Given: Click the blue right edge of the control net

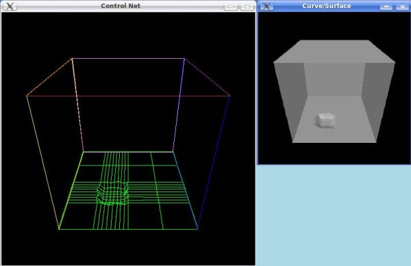Looking at the screenshot, I should tap(214, 162).
